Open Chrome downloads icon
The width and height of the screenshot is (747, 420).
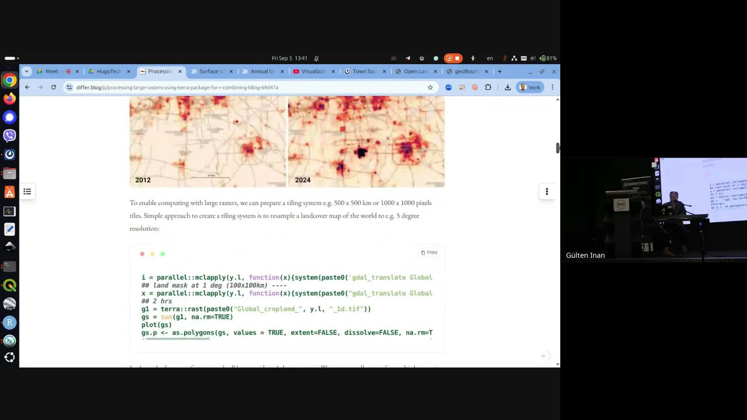508,87
